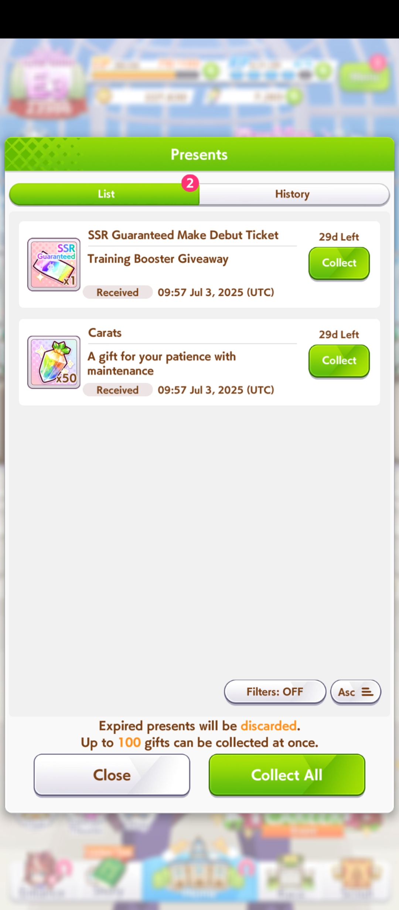Tap the blurred gold coin icon
Viewport: 399px width, 910px height.
click(103, 96)
